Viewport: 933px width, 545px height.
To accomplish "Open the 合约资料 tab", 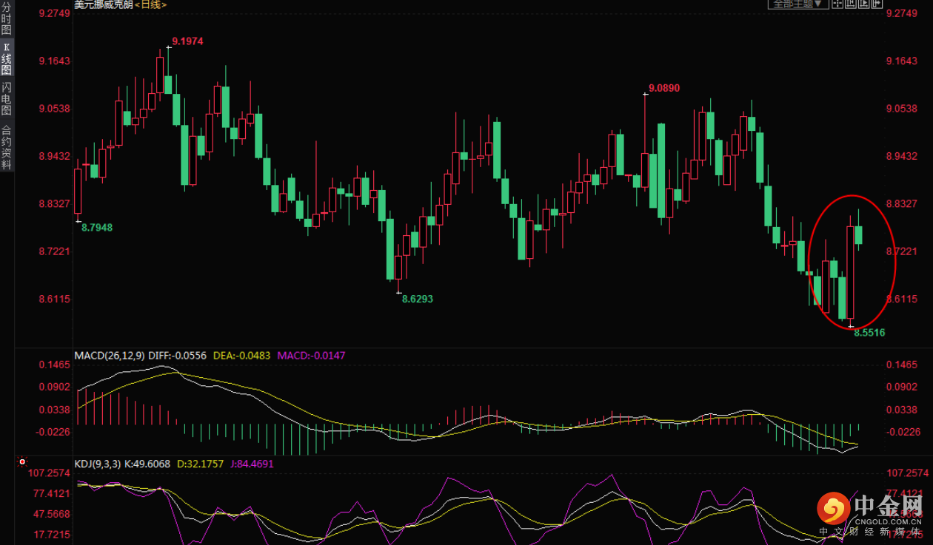I will [7, 148].
